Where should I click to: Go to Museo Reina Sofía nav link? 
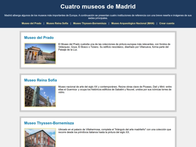[57, 23]
